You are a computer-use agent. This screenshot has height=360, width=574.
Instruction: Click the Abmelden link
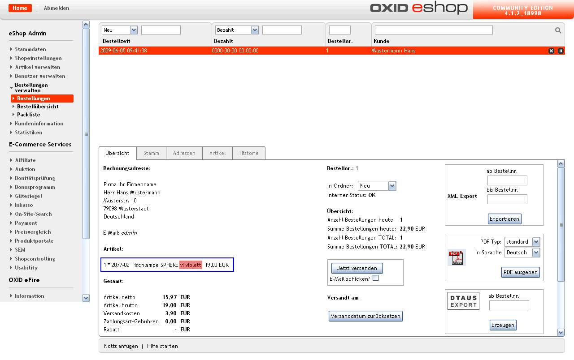[57, 8]
